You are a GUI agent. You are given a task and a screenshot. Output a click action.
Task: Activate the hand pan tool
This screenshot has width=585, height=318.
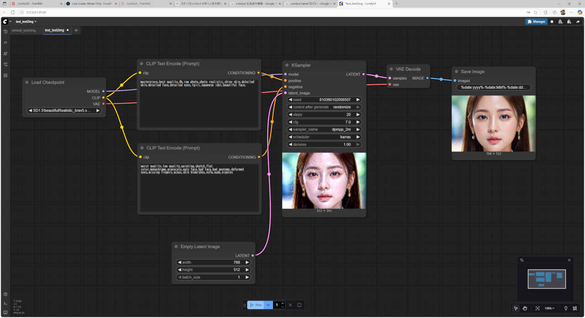pyautogui.click(x=525, y=308)
